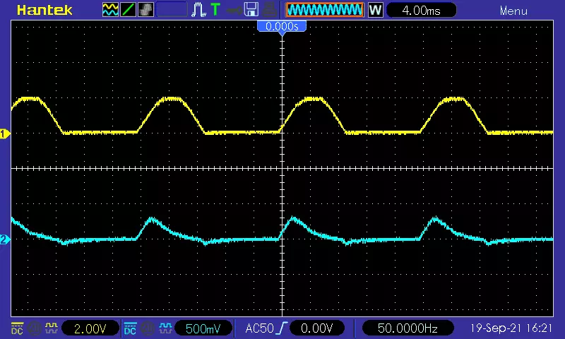The height and width of the screenshot is (339, 565).
Task: Click the 4.00ms timebase value
Action: pyautogui.click(x=421, y=10)
